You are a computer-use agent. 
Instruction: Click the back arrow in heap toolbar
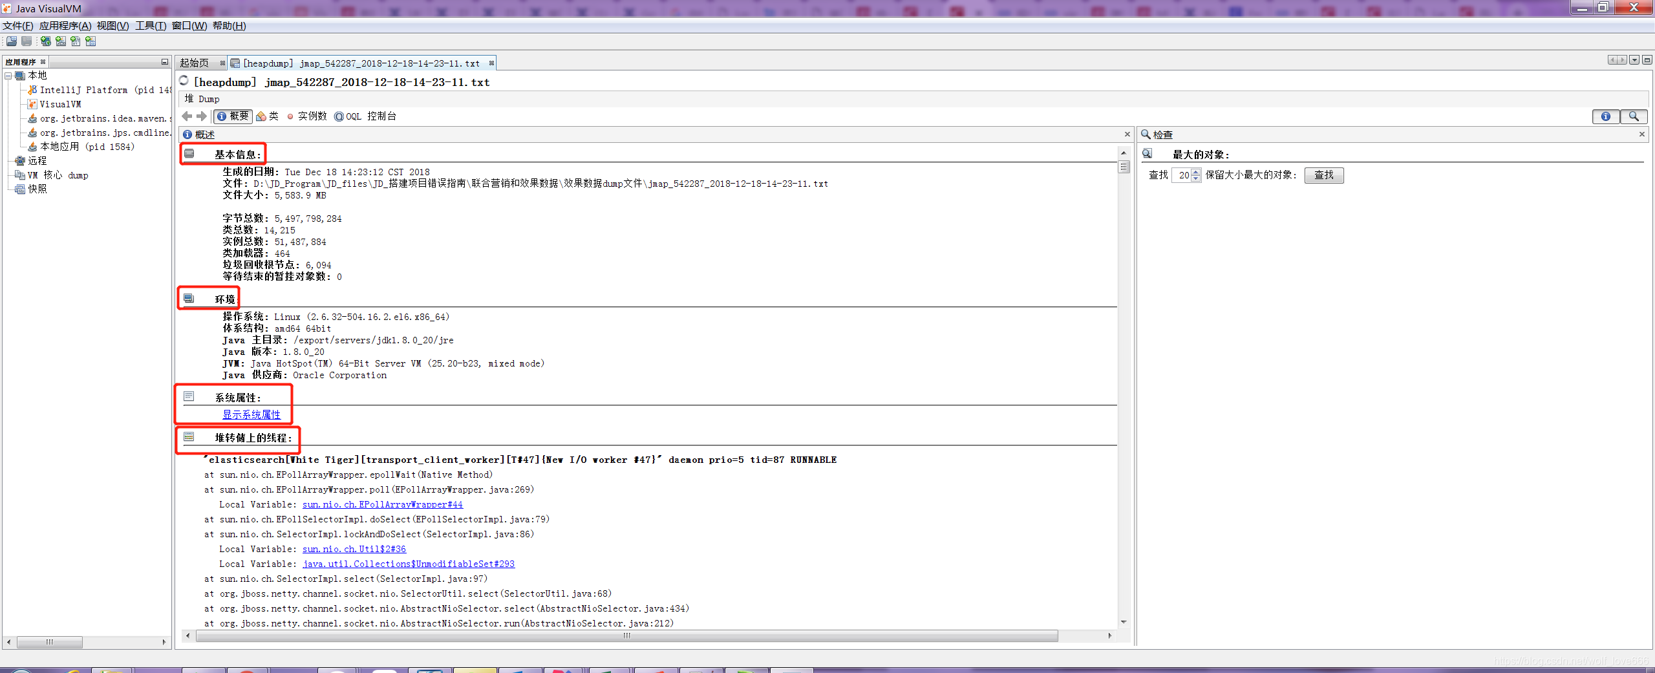pos(187,116)
